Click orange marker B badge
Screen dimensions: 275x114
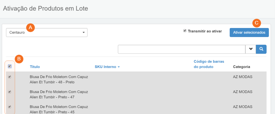tap(19, 59)
